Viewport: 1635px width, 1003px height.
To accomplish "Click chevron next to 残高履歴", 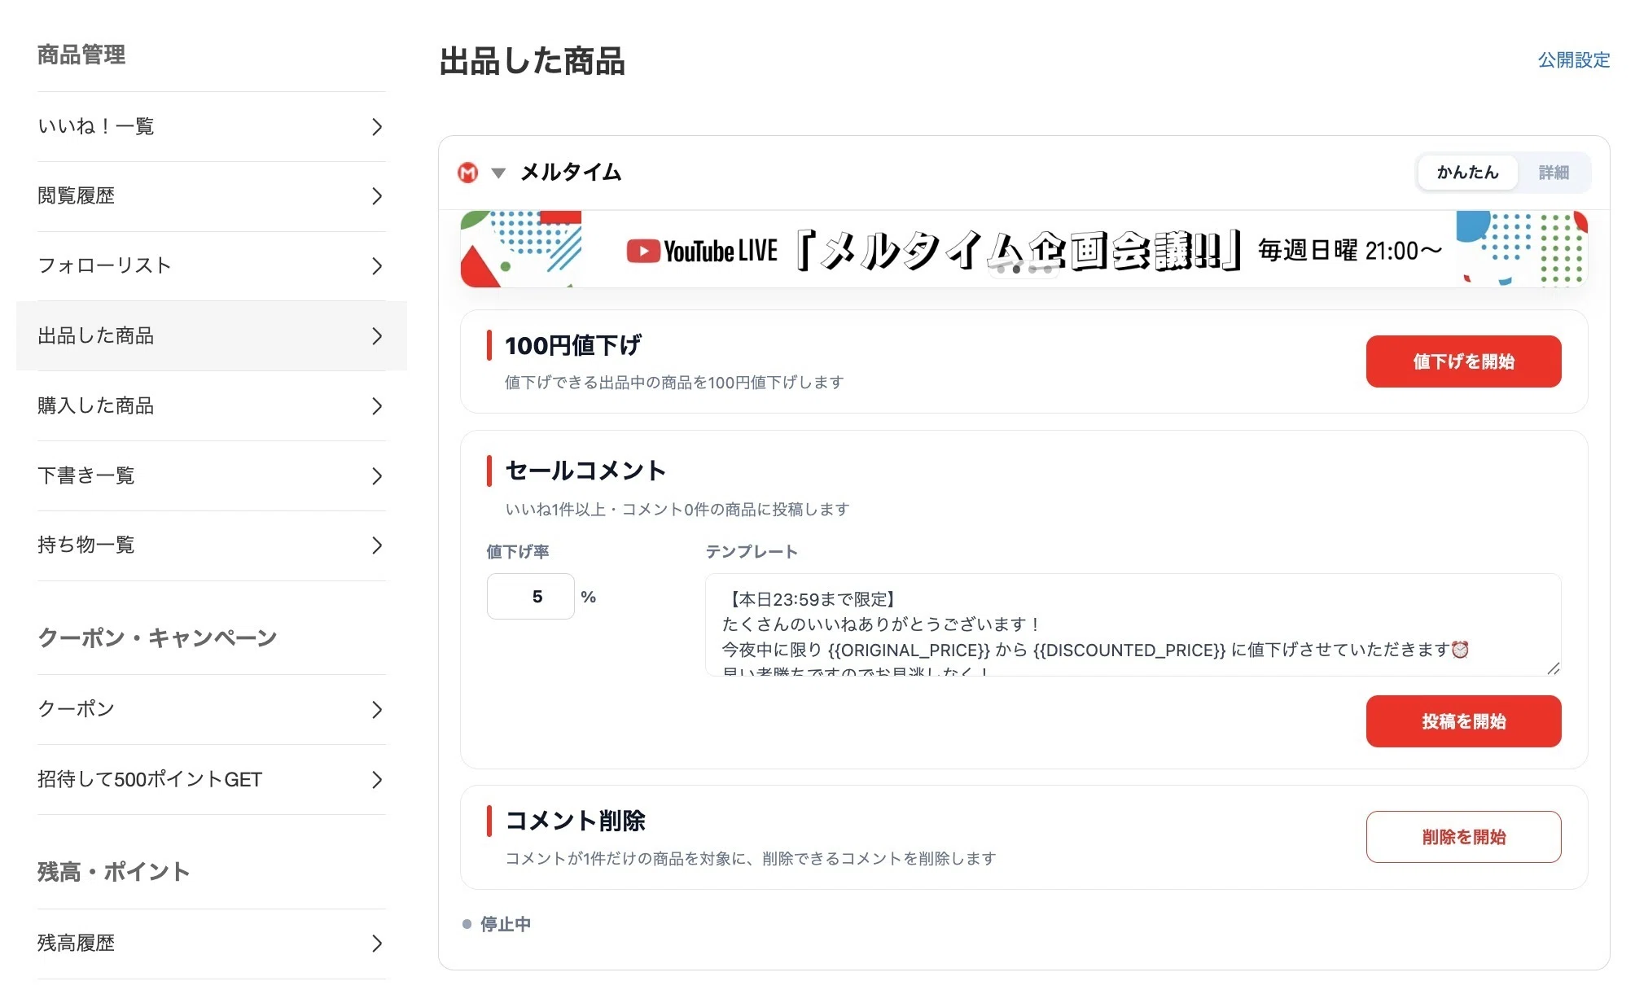I will (x=377, y=944).
